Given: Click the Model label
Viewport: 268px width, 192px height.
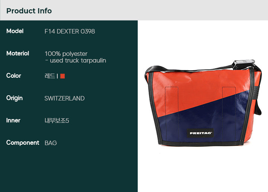Looking at the screenshot, I should pos(15,31).
